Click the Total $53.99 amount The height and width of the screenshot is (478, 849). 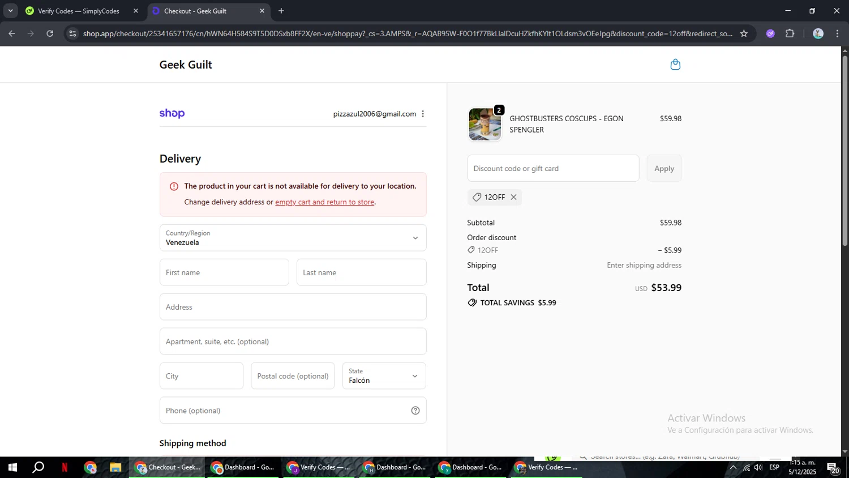[x=666, y=288]
